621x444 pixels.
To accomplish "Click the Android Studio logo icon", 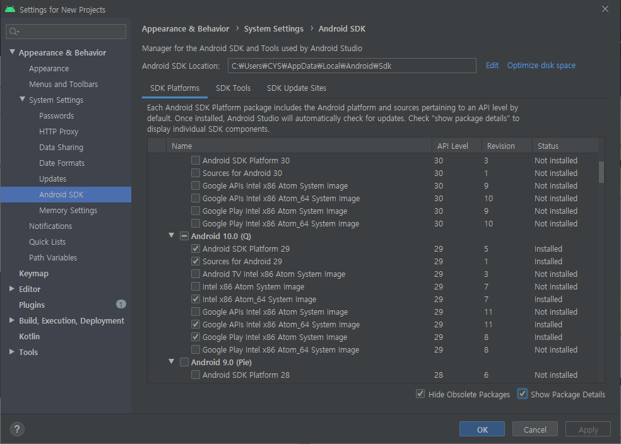I will coord(10,9).
